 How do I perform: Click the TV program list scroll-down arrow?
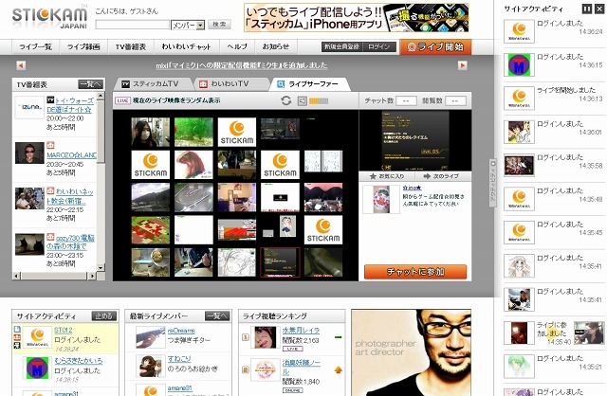point(101,267)
